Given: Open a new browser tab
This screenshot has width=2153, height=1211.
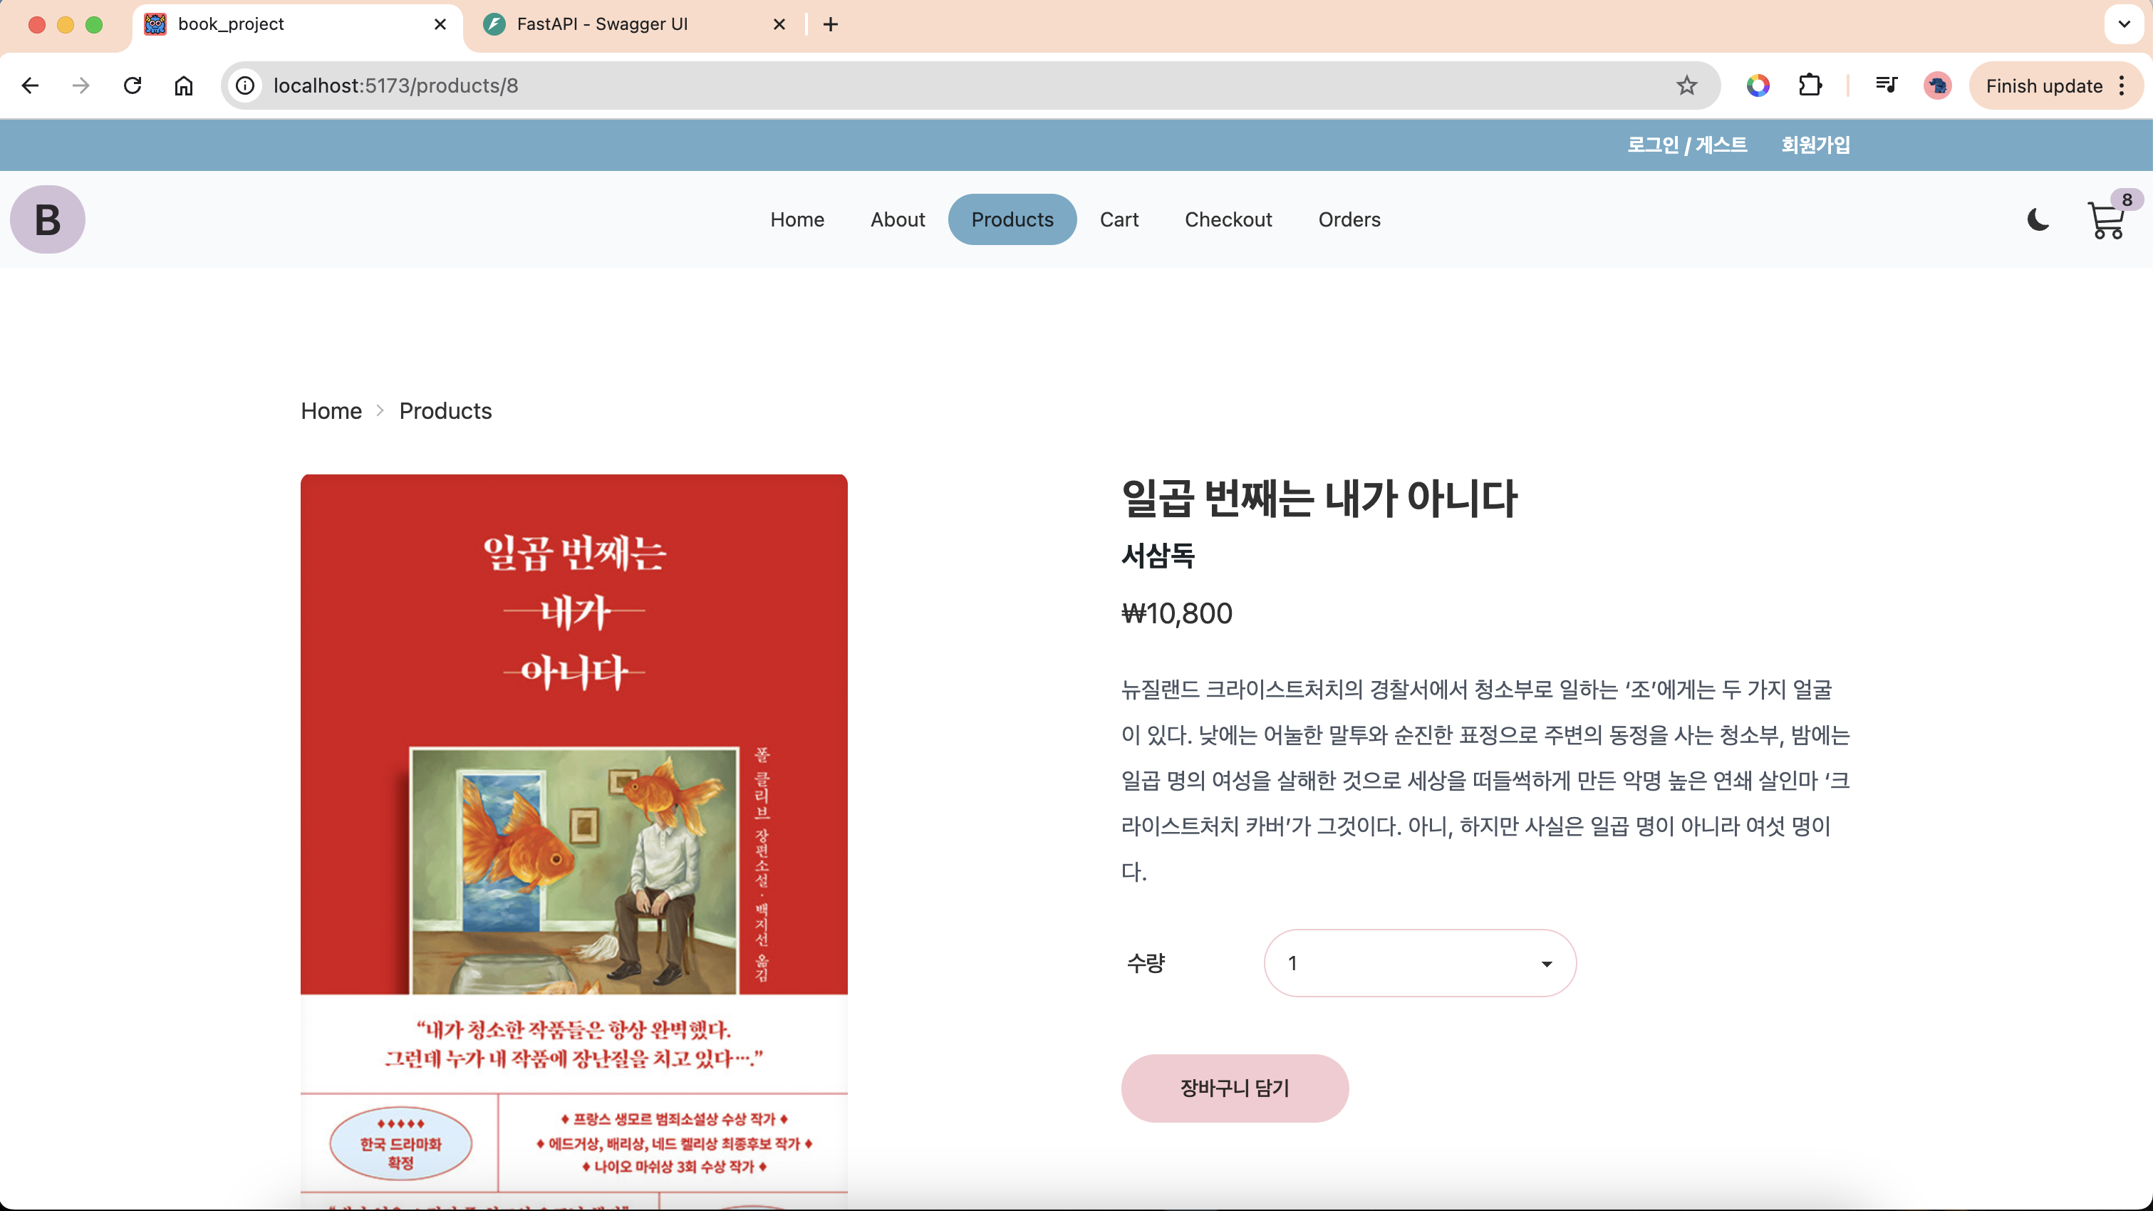Looking at the screenshot, I should coord(830,24).
